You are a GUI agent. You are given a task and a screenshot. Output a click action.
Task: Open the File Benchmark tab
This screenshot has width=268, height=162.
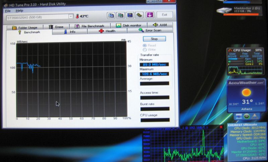[89, 26]
